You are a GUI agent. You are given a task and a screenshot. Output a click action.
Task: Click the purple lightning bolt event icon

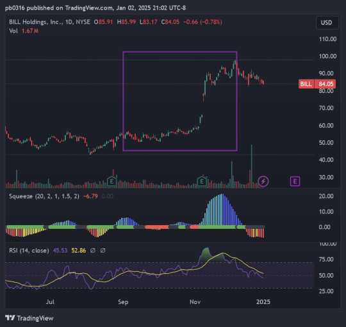(x=263, y=181)
